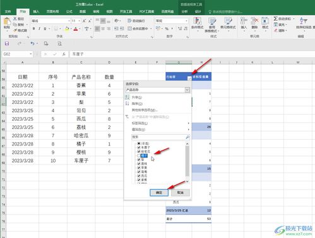Click the Copy icon in clipboard group
Viewport: 315px width, 238px height.
tap(15, 25)
